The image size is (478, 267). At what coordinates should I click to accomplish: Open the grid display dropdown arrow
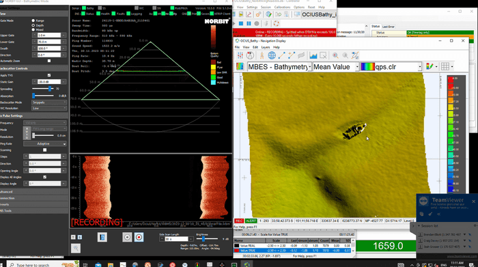pyautogui.click(x=452, y=67)
